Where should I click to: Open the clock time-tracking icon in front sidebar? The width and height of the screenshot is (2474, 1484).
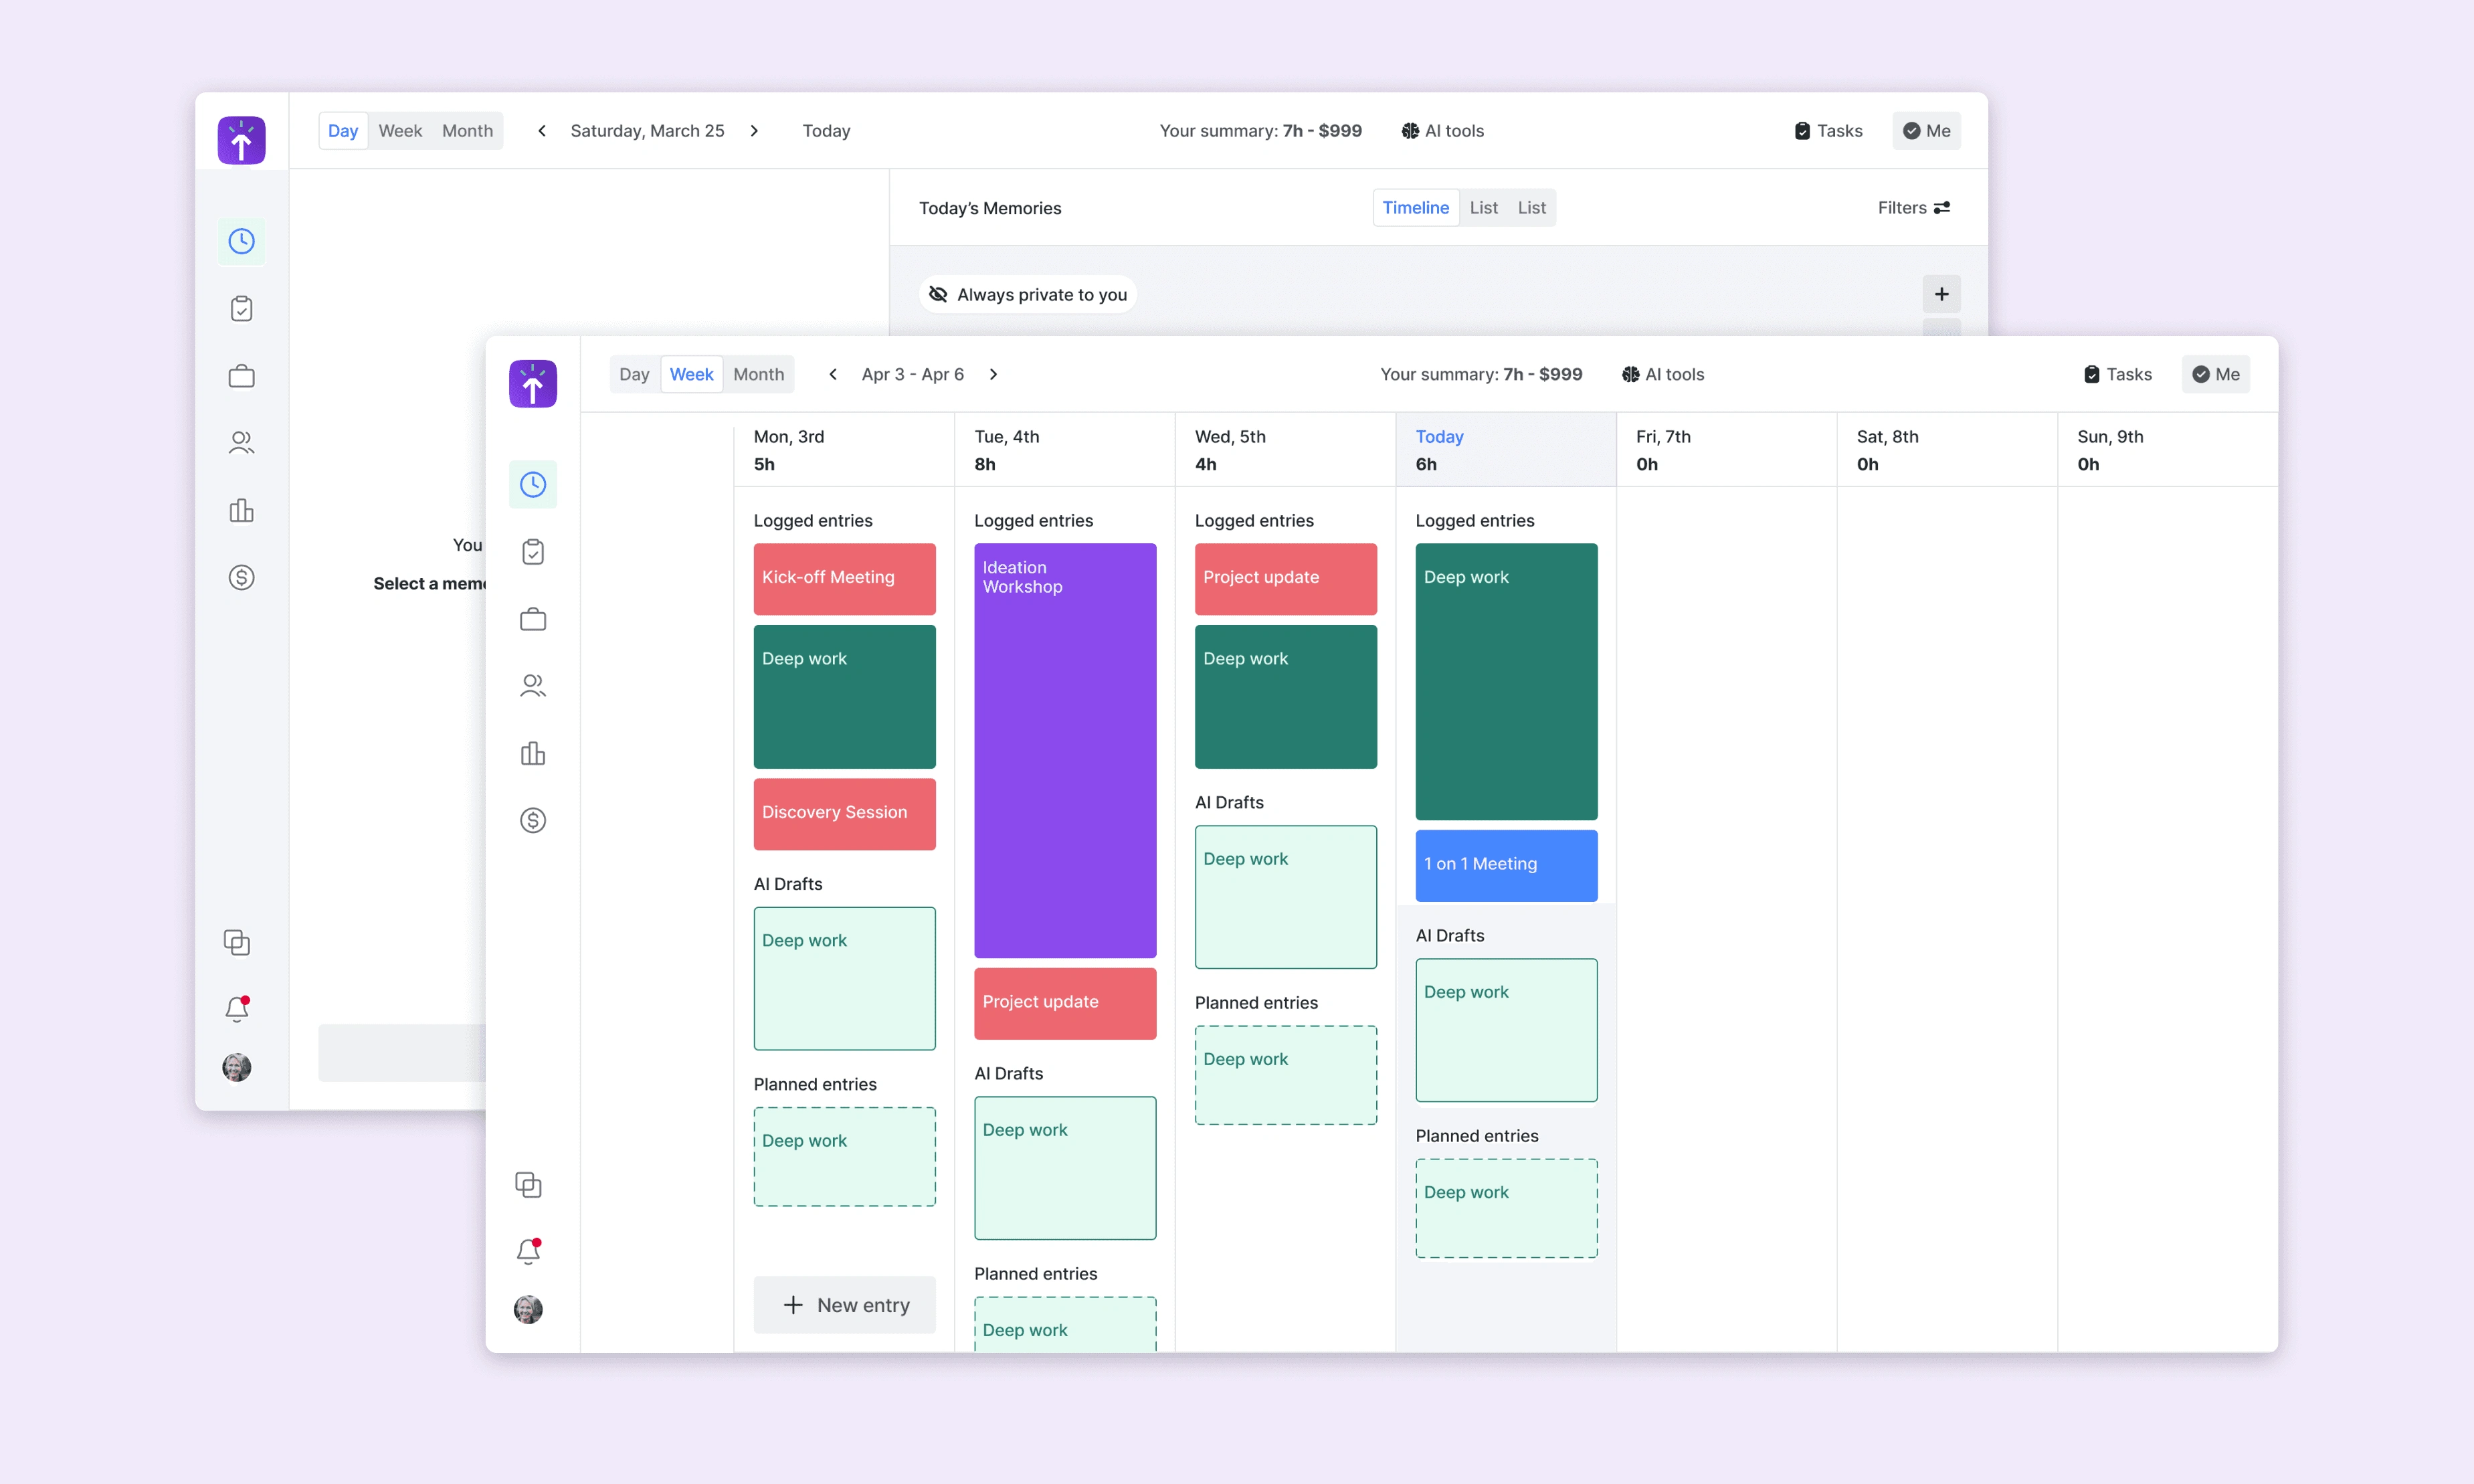533,485
